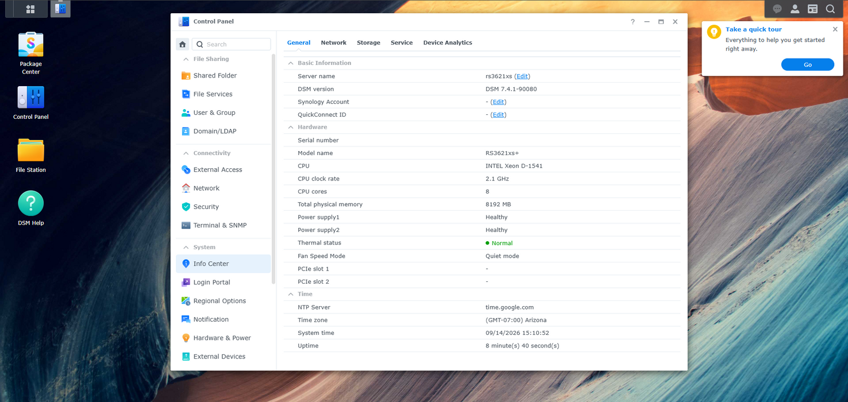Edit the Synology Account link

[499, 102]
